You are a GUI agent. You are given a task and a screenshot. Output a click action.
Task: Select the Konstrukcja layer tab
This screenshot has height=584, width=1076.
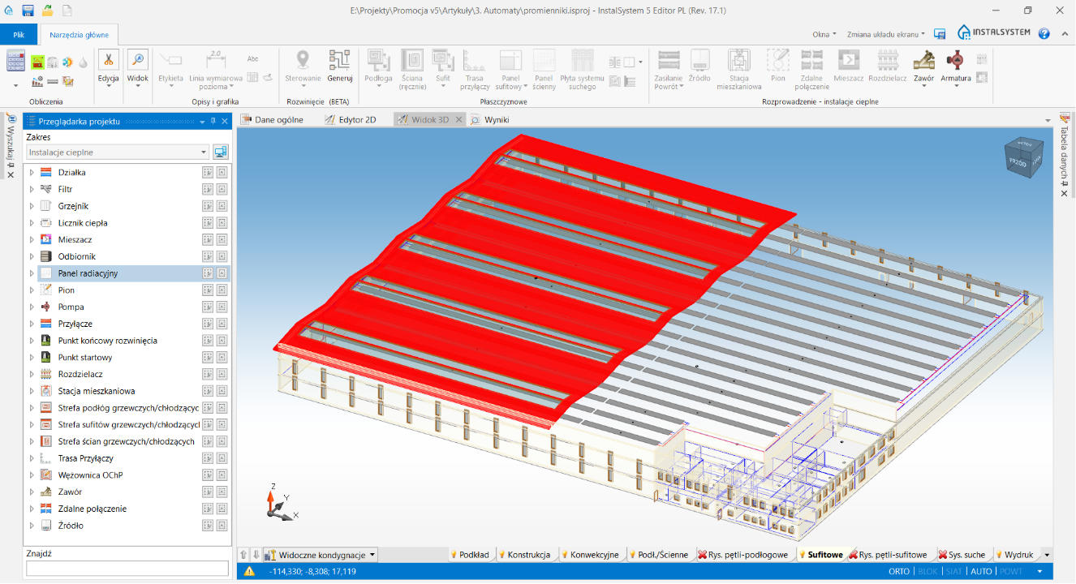pos(523,555)
